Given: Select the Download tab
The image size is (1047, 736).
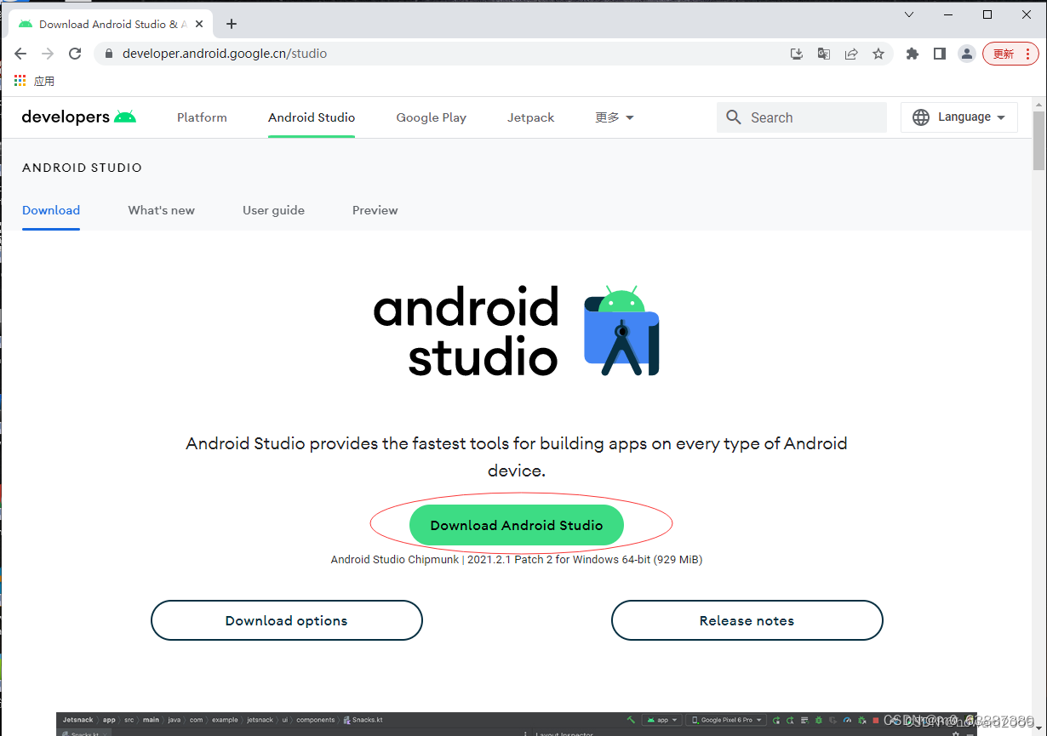Looking at the screenshot, I should pos(51,210).
